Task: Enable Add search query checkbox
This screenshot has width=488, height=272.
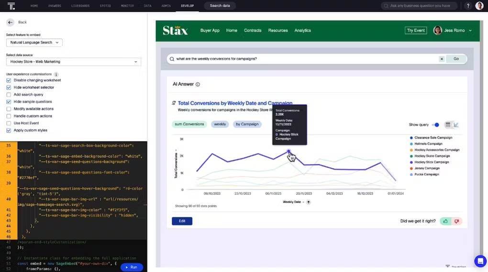Action: (x=9, y=95)
